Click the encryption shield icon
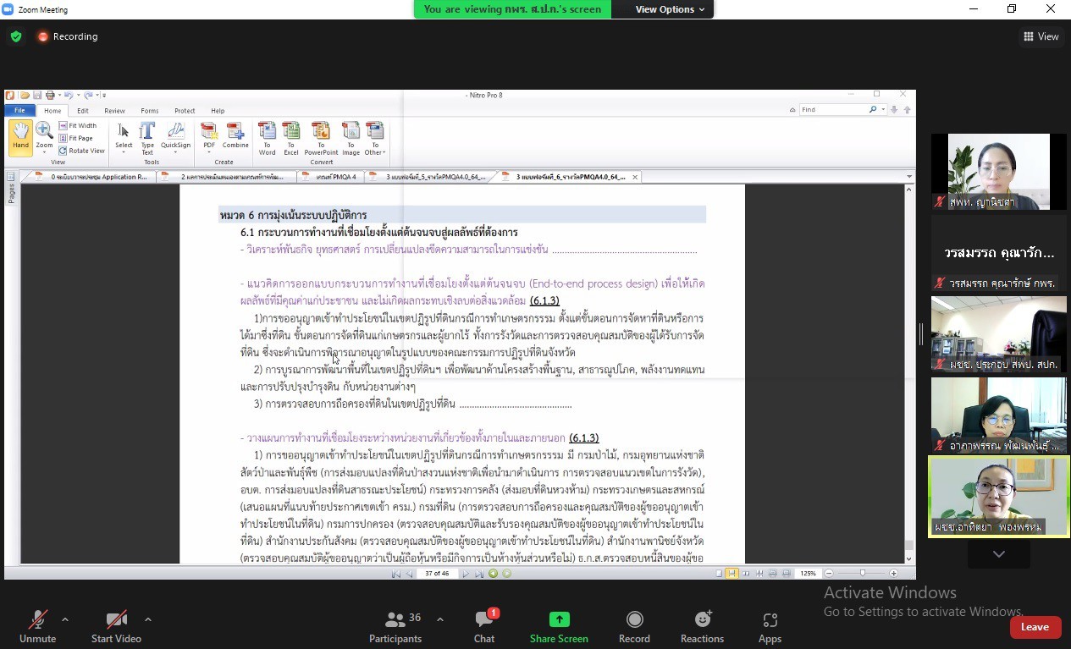This screenshot has height=649, width=1071. click(16, 36)
